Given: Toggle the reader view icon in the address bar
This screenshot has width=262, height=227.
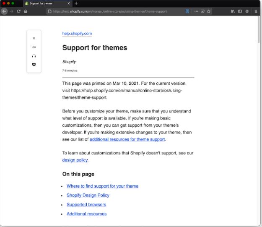Looking at the screenshot, I should [187, 11].
